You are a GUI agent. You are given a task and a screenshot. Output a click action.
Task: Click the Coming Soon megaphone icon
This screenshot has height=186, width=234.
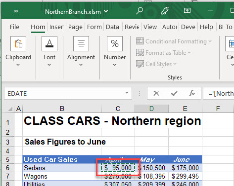(x=165, y=11)
